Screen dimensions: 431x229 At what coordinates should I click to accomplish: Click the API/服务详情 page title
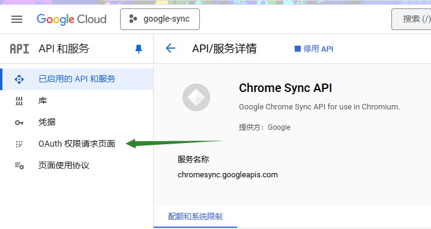(x=225, y=49)
